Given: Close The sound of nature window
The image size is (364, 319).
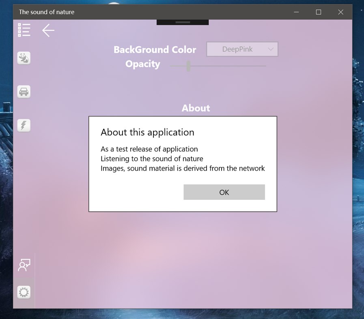Looking at the screenshot, I should (x=340, y=12).
